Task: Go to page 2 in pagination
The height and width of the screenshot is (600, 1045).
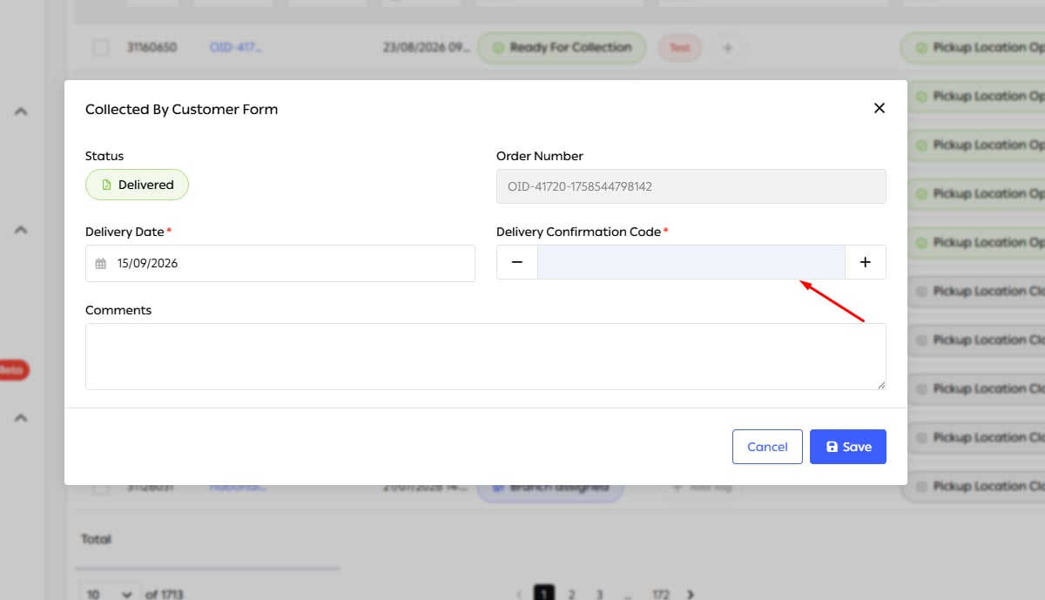Action: click(x=571, y=594)
